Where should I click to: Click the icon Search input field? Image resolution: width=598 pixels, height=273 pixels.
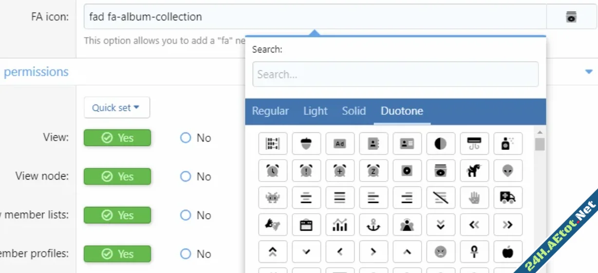395,74
